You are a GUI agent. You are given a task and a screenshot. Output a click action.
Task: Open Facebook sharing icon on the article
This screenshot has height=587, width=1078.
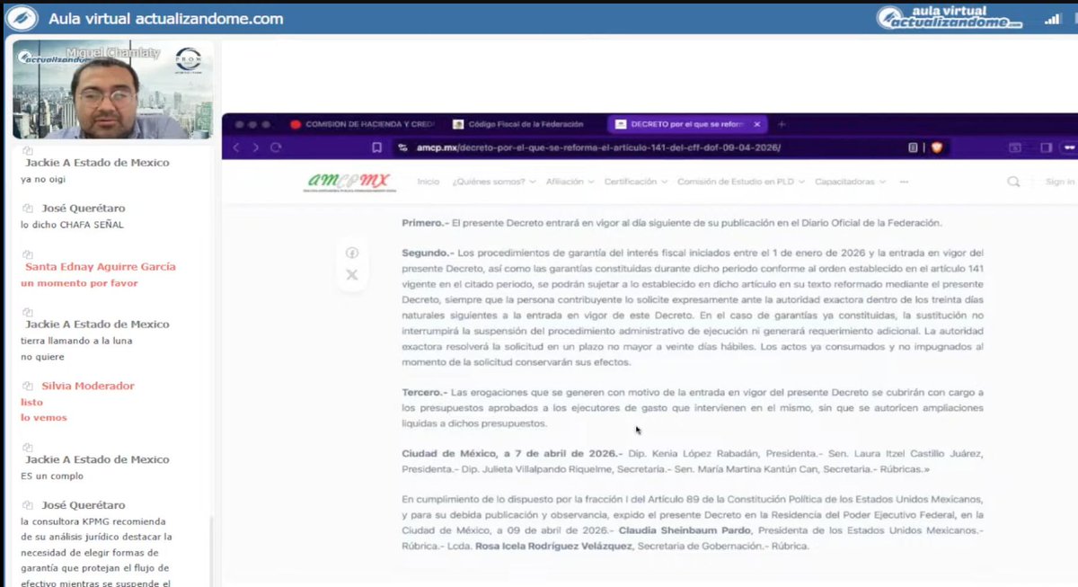tap(352, 253)
